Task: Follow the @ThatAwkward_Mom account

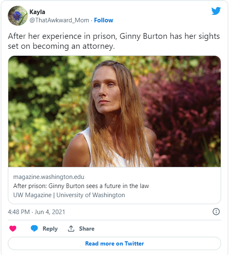Action: pyautogui.click(x=104, y=20)
